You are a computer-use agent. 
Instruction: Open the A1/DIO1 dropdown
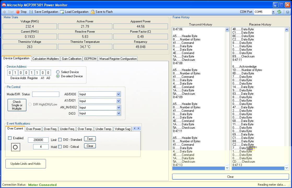(x=118, y=101)
